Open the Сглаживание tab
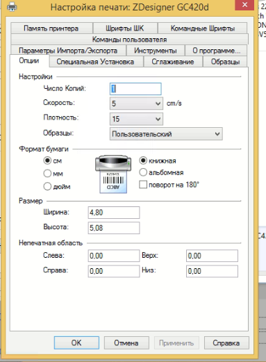 (x=173, y=62)
